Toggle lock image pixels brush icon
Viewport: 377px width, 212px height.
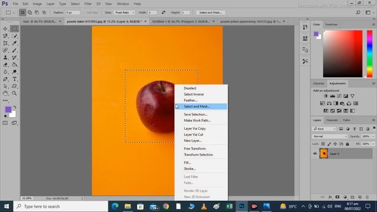(x=329, y=144)
